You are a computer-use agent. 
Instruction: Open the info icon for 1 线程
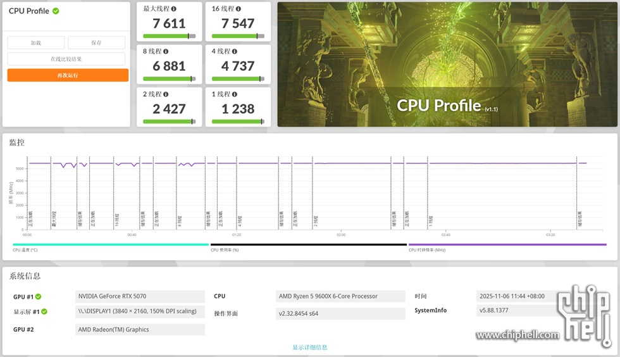235,94
